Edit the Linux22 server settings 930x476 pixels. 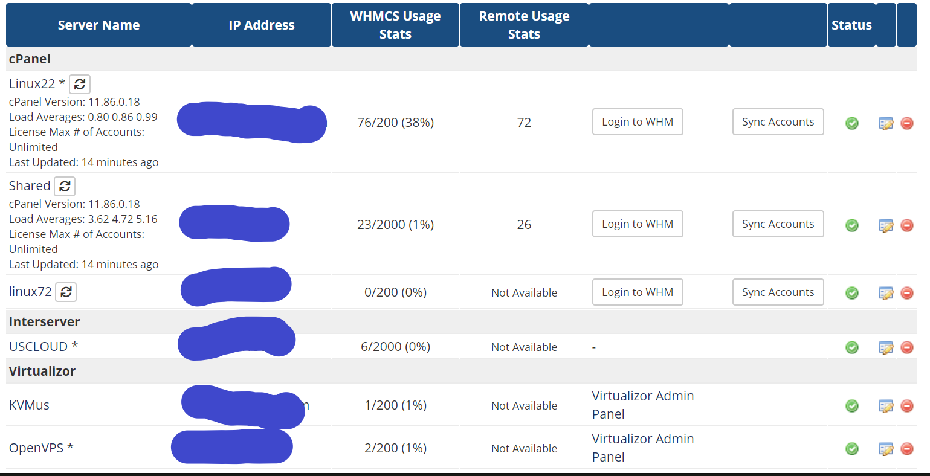tap(886, 123)
